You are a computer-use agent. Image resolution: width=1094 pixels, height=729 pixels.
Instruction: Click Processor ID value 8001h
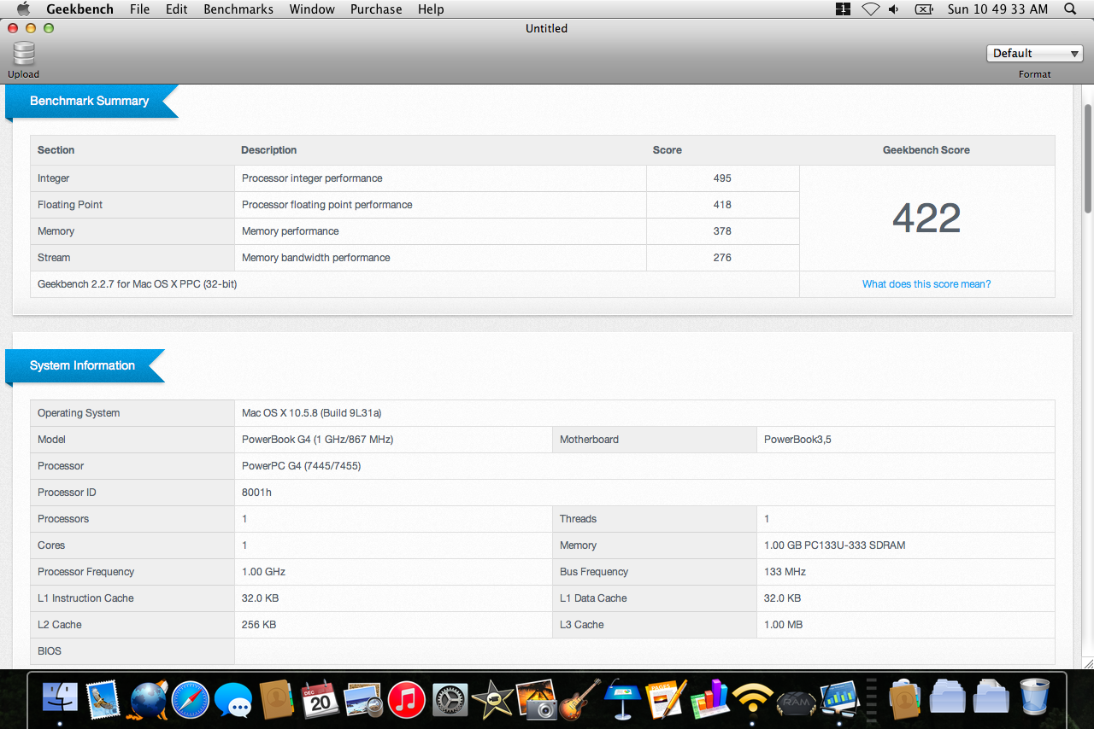coord(256,493)
